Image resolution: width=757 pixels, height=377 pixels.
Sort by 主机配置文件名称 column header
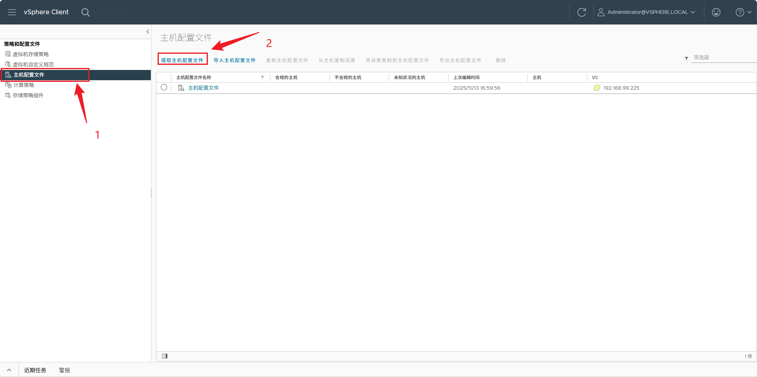point(194,77)
